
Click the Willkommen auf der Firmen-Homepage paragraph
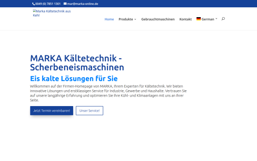108,93
